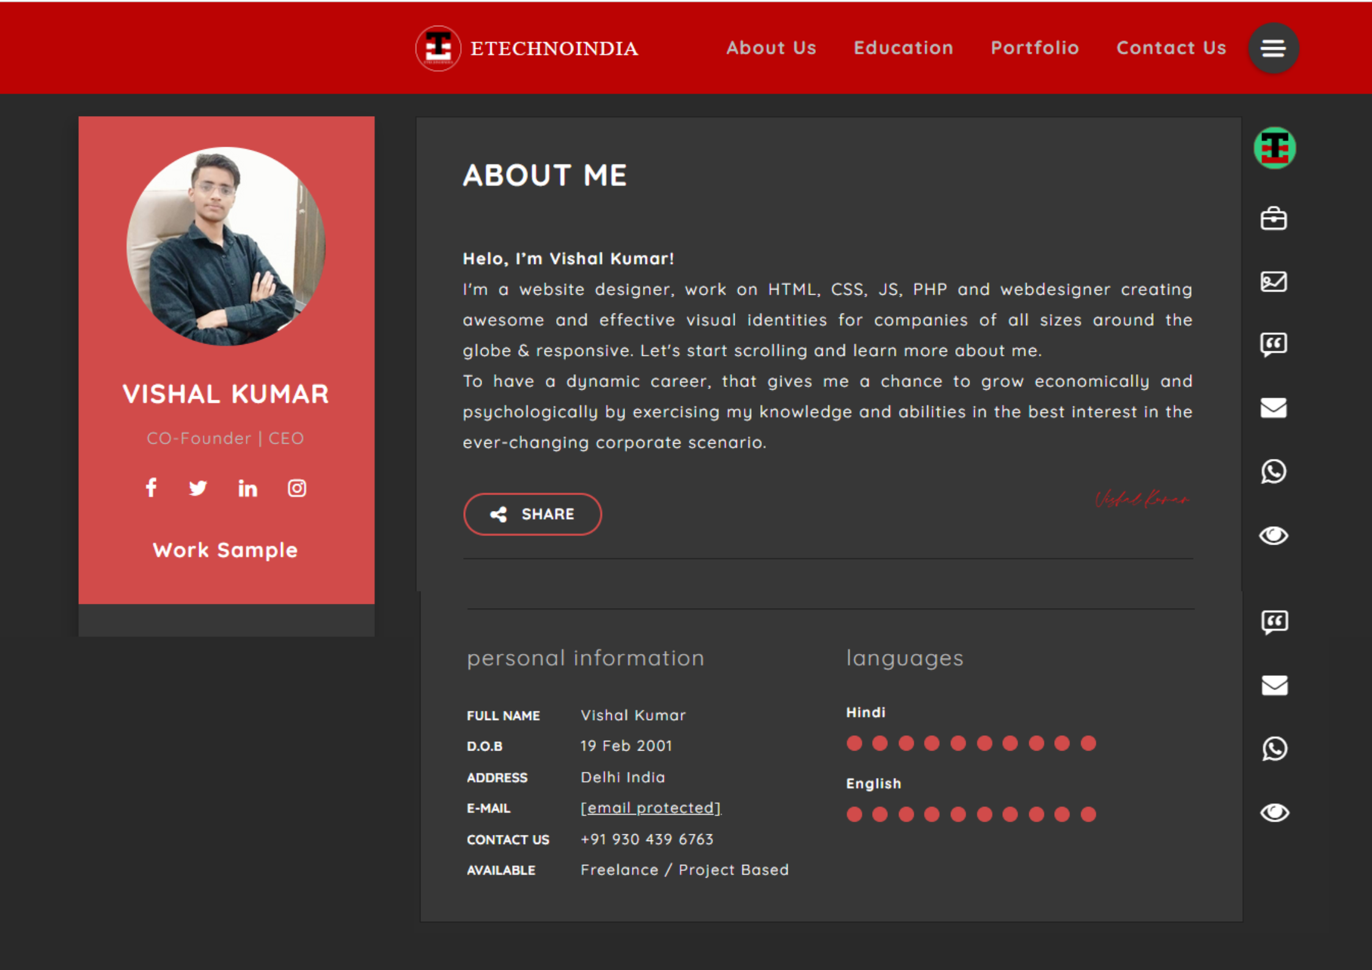Click the last dot of Hindi rating
1372x970 pixels.
click(x=1088, y=743)
